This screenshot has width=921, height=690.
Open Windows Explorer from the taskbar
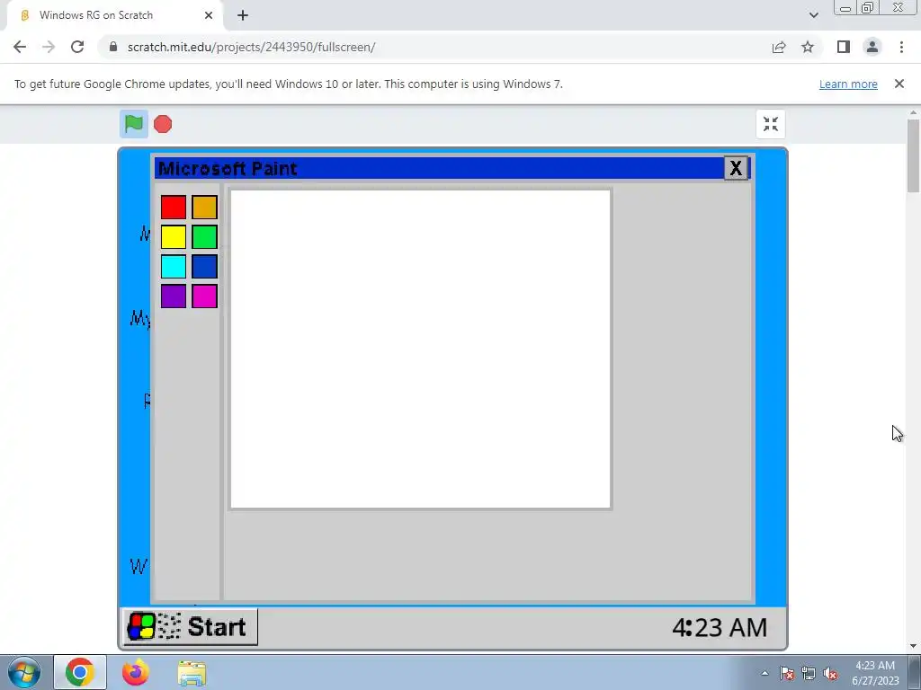pos(192,673)
